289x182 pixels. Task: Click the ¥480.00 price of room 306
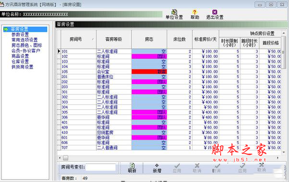[x=206, y=117]
